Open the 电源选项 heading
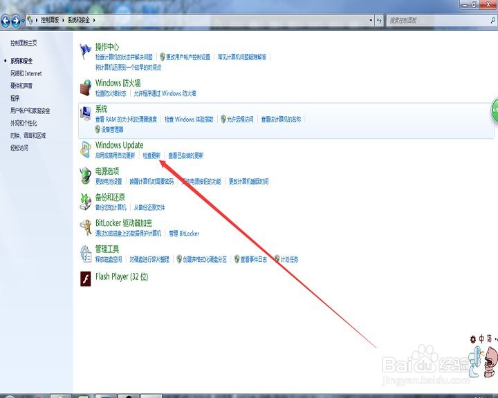 [x=107, y=171]
